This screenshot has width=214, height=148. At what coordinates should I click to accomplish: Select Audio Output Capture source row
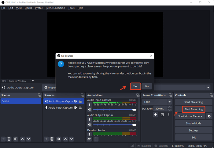pos(64,101)
